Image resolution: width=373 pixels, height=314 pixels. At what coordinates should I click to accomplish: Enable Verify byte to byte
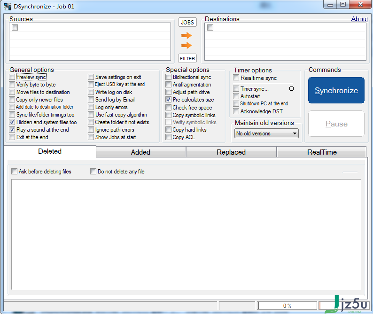click(12, 85)
